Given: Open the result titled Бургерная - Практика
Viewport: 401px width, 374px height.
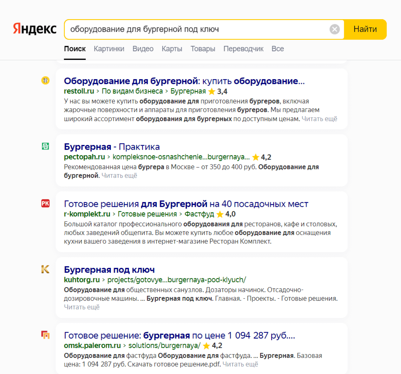Looking at the screenshot, I should point(111,146).
